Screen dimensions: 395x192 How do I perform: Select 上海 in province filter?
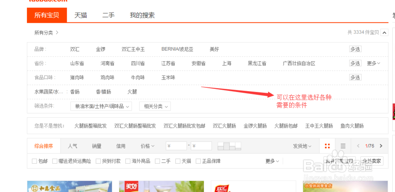pyautogui.click(x=227, y=63)
